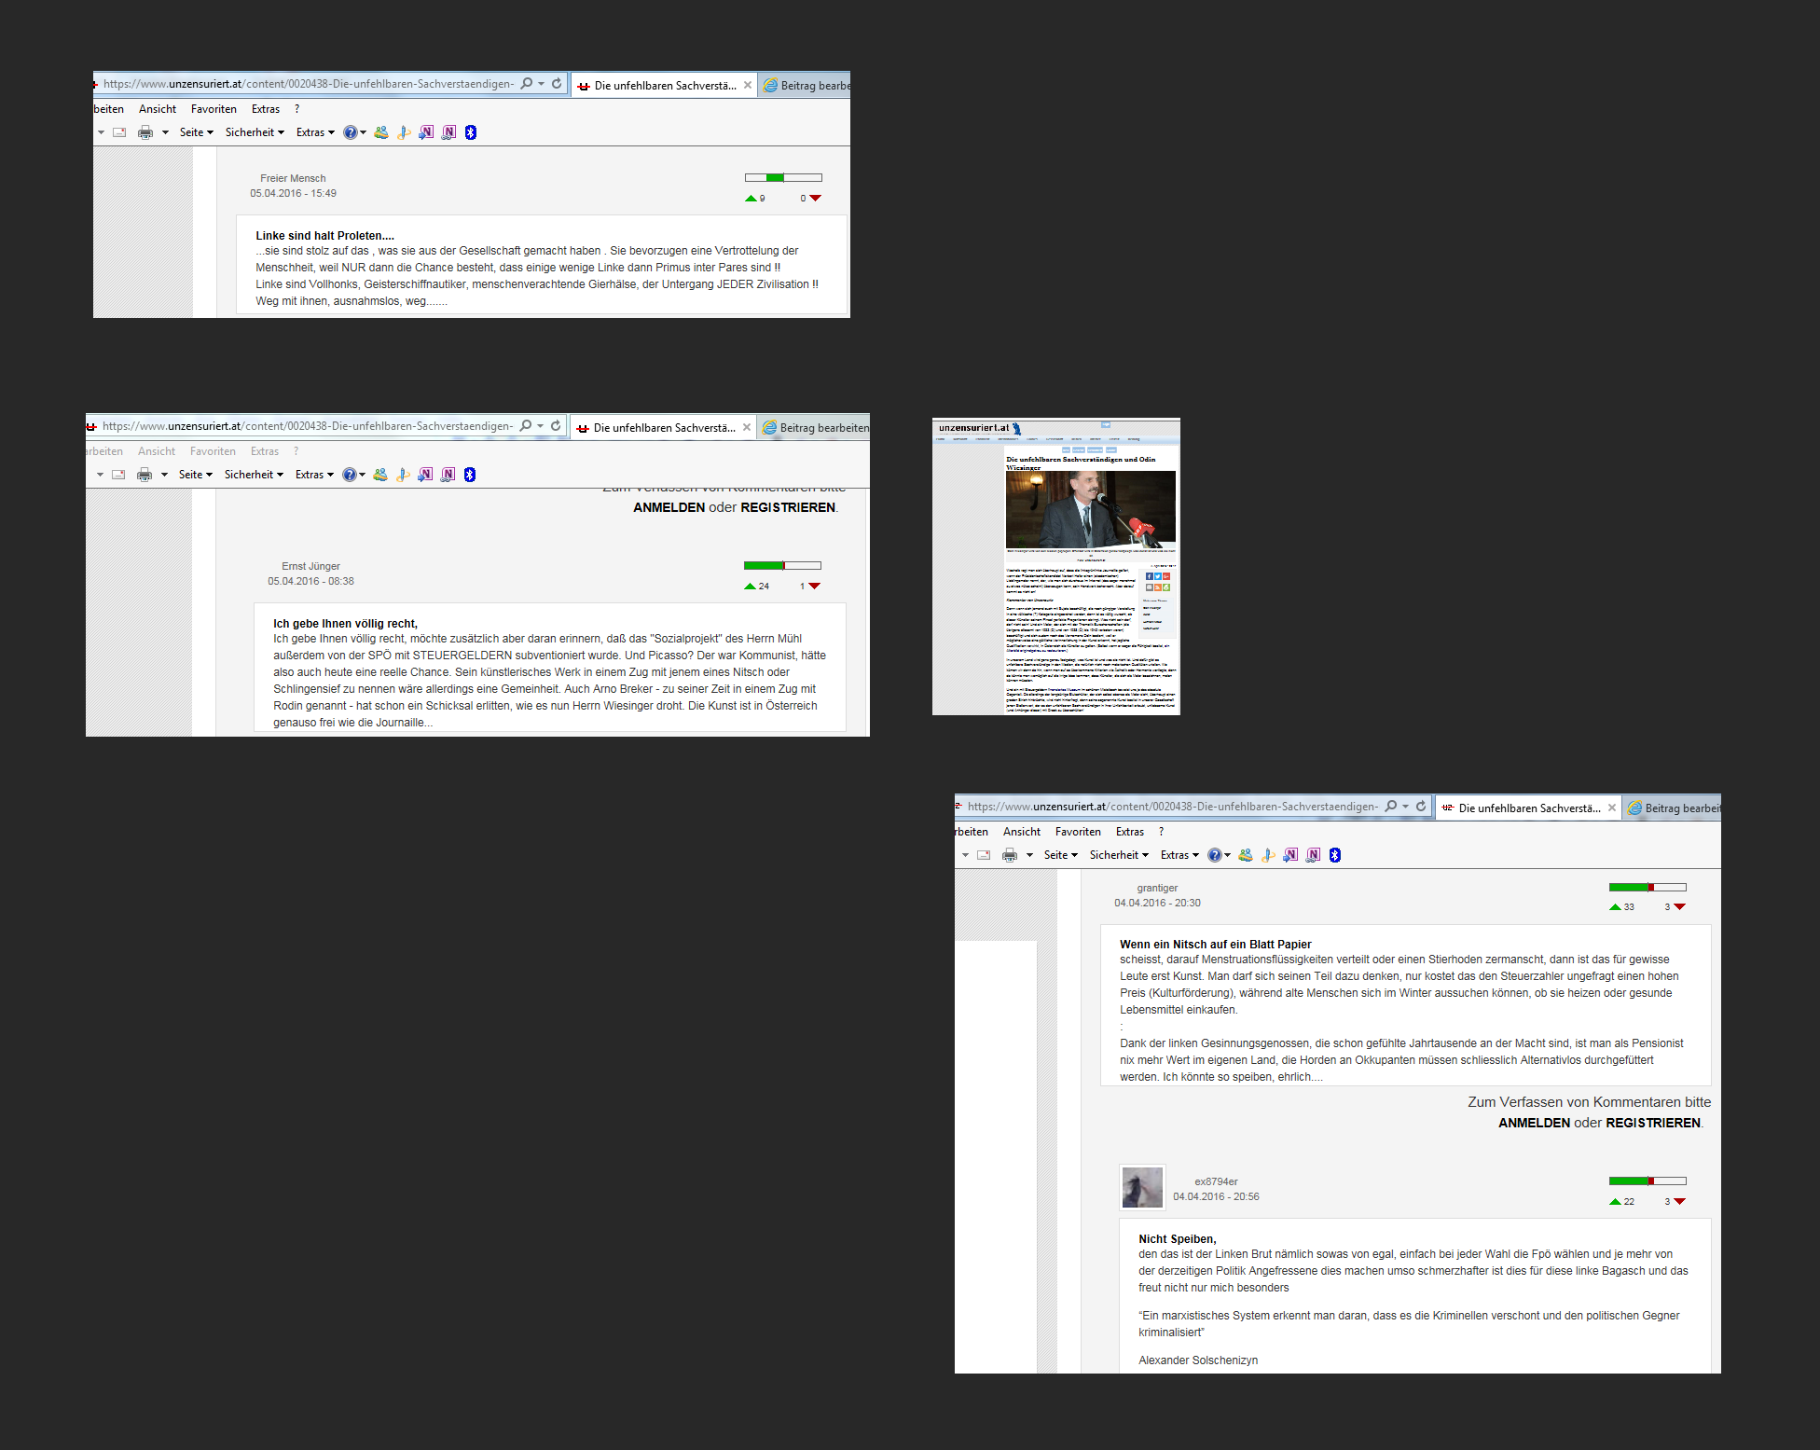
Task: Click refresh icon in grantiger window address bar
Action: tap(1421, 807)
